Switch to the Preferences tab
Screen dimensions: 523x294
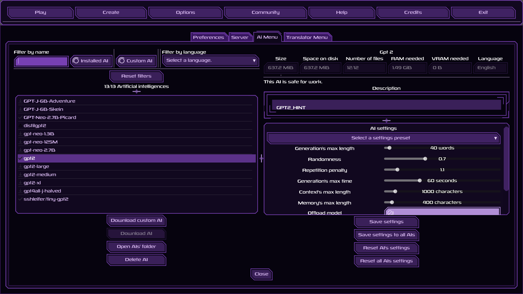209,37
